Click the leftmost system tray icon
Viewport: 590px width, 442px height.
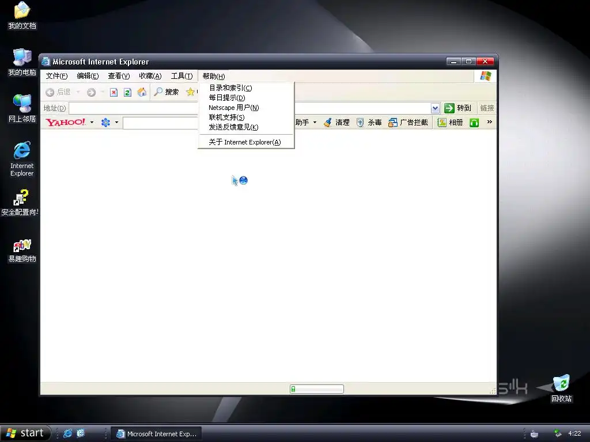tap(534, 434)
